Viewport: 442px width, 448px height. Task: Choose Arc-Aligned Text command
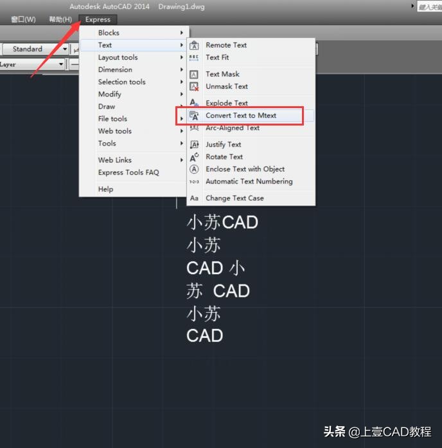[251, 127]
